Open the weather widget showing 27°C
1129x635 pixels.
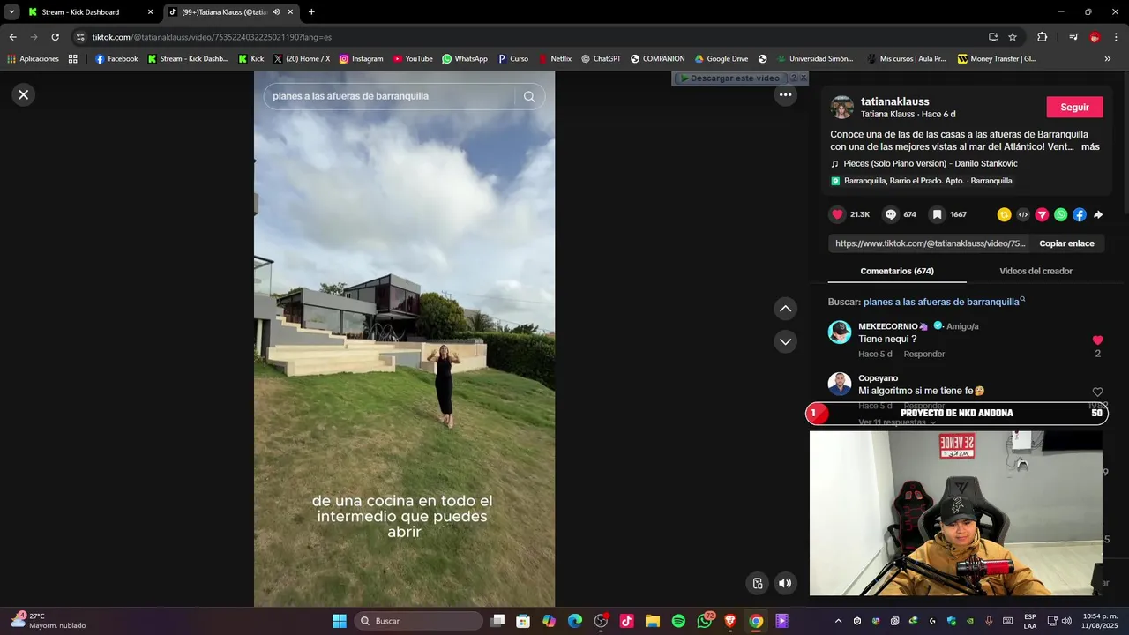click(x=49, y=621)
